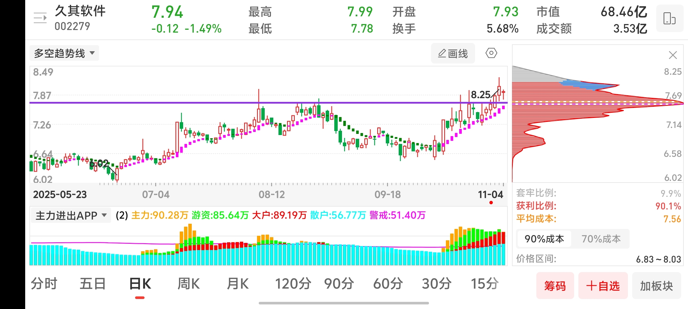The height and width of the screenshot is (309, 688).
Task: Open chart settings hexagon icon
Action: (x=491, y=53)
